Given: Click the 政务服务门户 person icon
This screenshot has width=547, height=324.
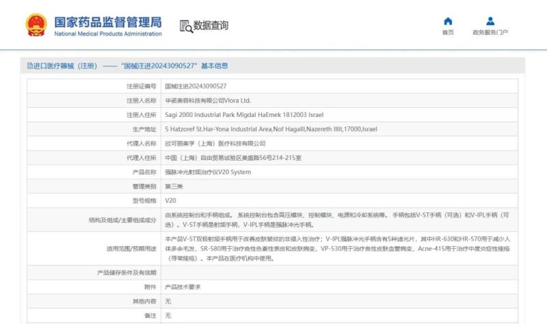Looking at the screenshot, I should pyautogui.click(x=490, y=21).
